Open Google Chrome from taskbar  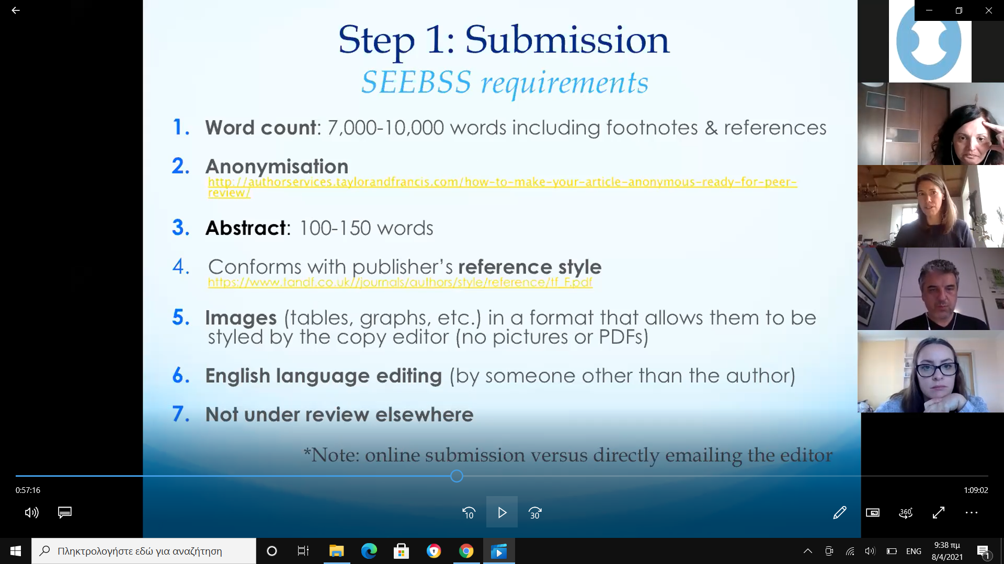click(x=466, y=551)
